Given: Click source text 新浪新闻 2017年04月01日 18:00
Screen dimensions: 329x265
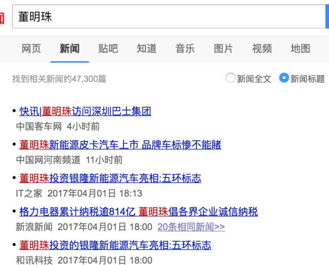Looking at the screenshot, I should (x=84, y=227).
